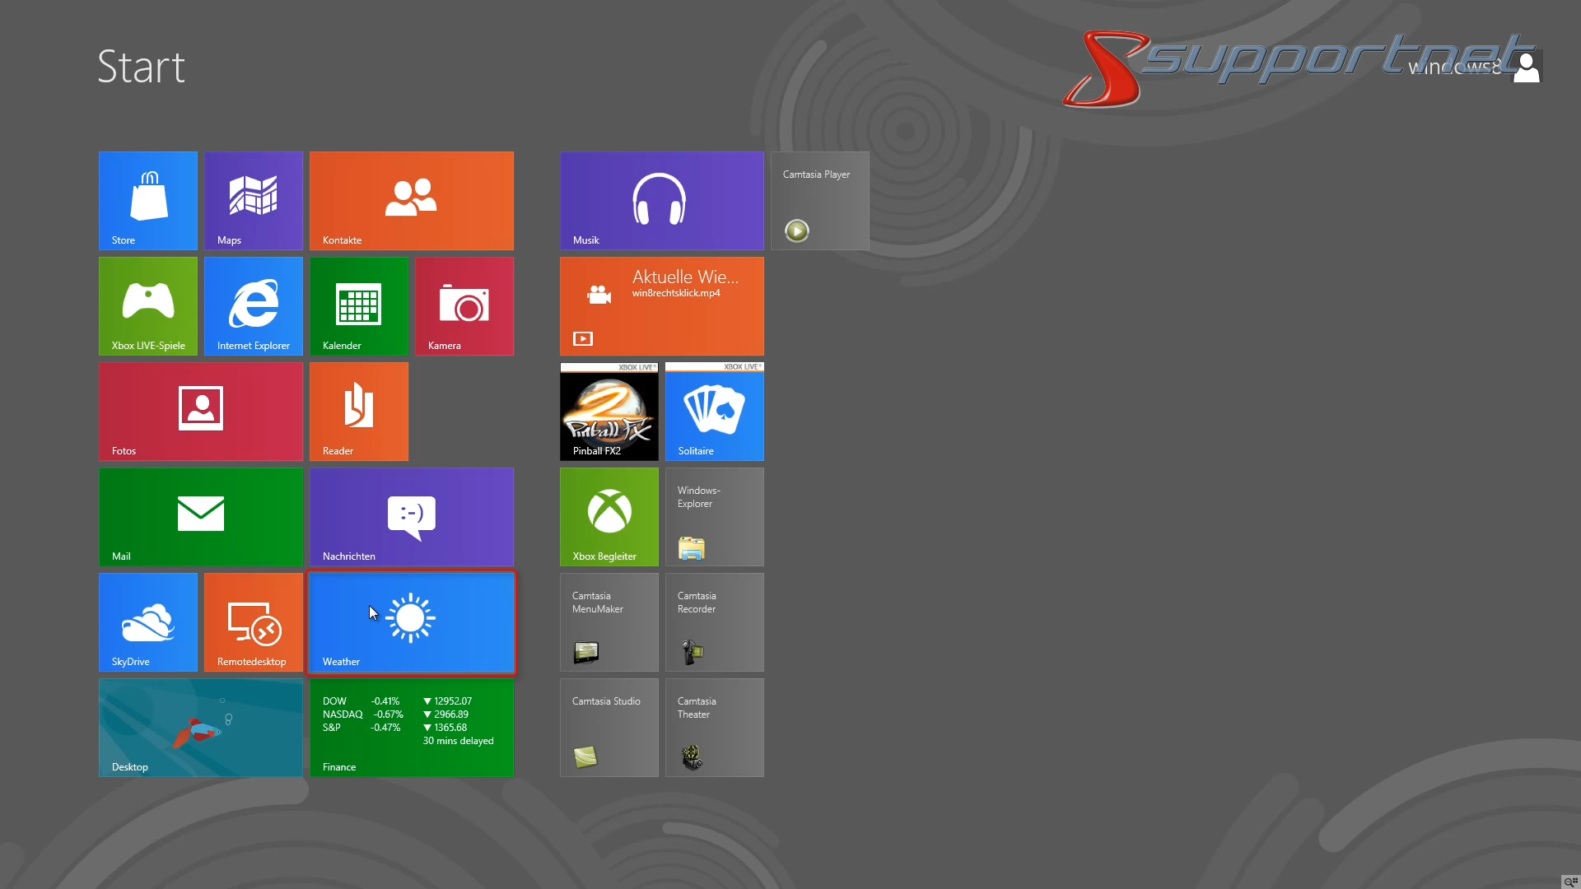Screen dimensions: 1581x889
Task: Open the Kalender tile
Action: click(x=359, y=306)
